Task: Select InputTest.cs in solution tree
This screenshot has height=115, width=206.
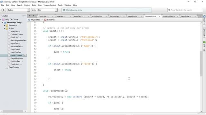Action: [x=15, y=43]
